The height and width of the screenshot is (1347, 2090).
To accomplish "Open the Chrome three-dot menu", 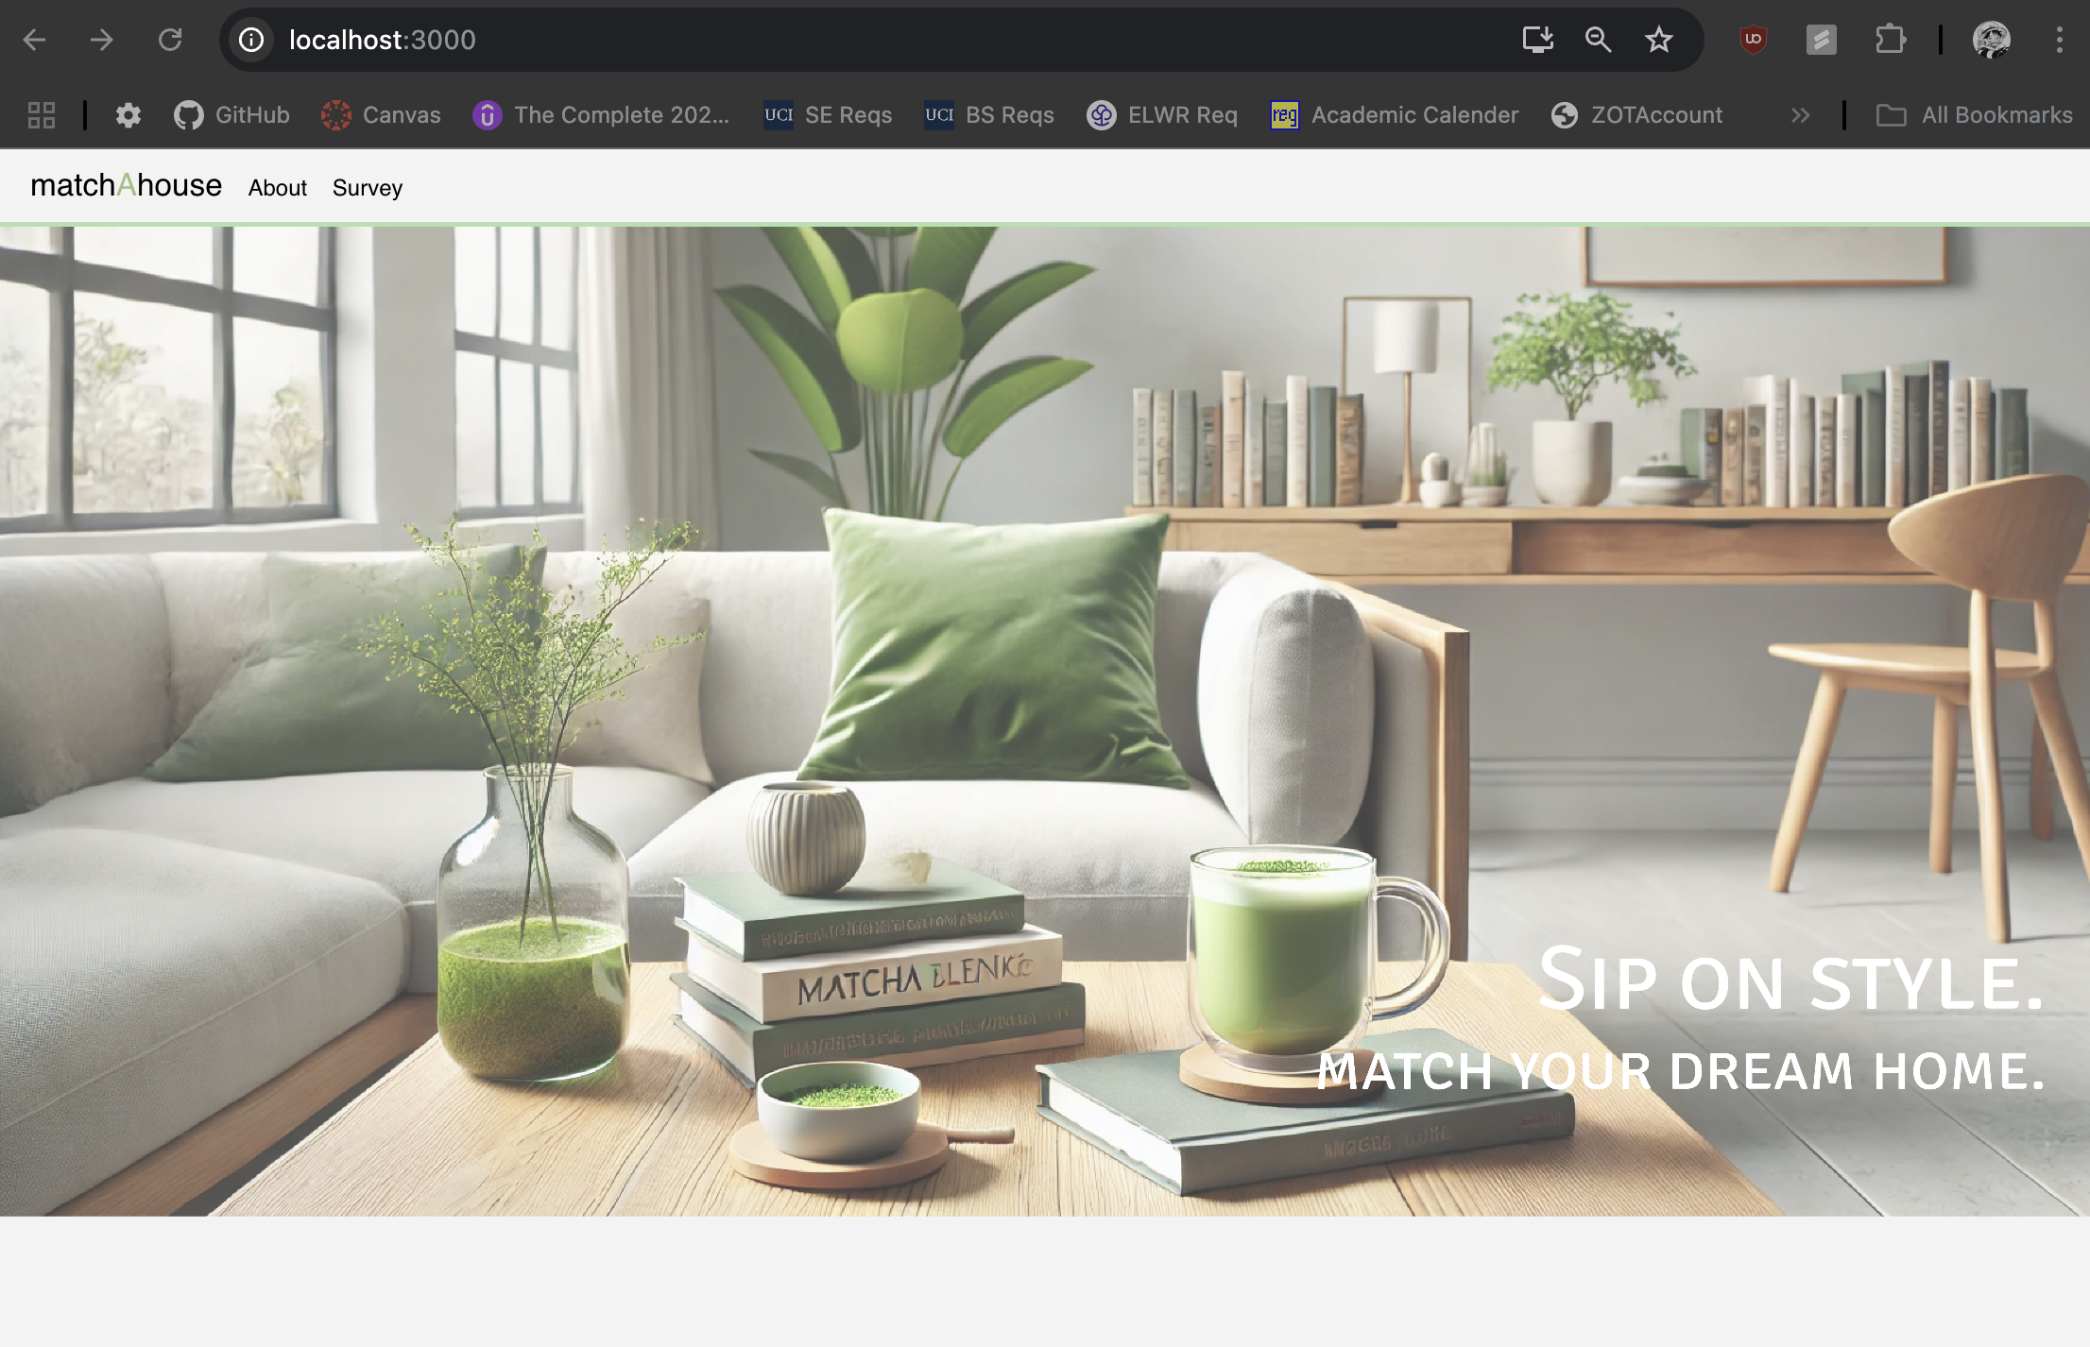I will coord(2059,40).
